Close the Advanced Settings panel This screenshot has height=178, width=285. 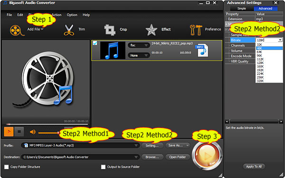pos(275,3)
